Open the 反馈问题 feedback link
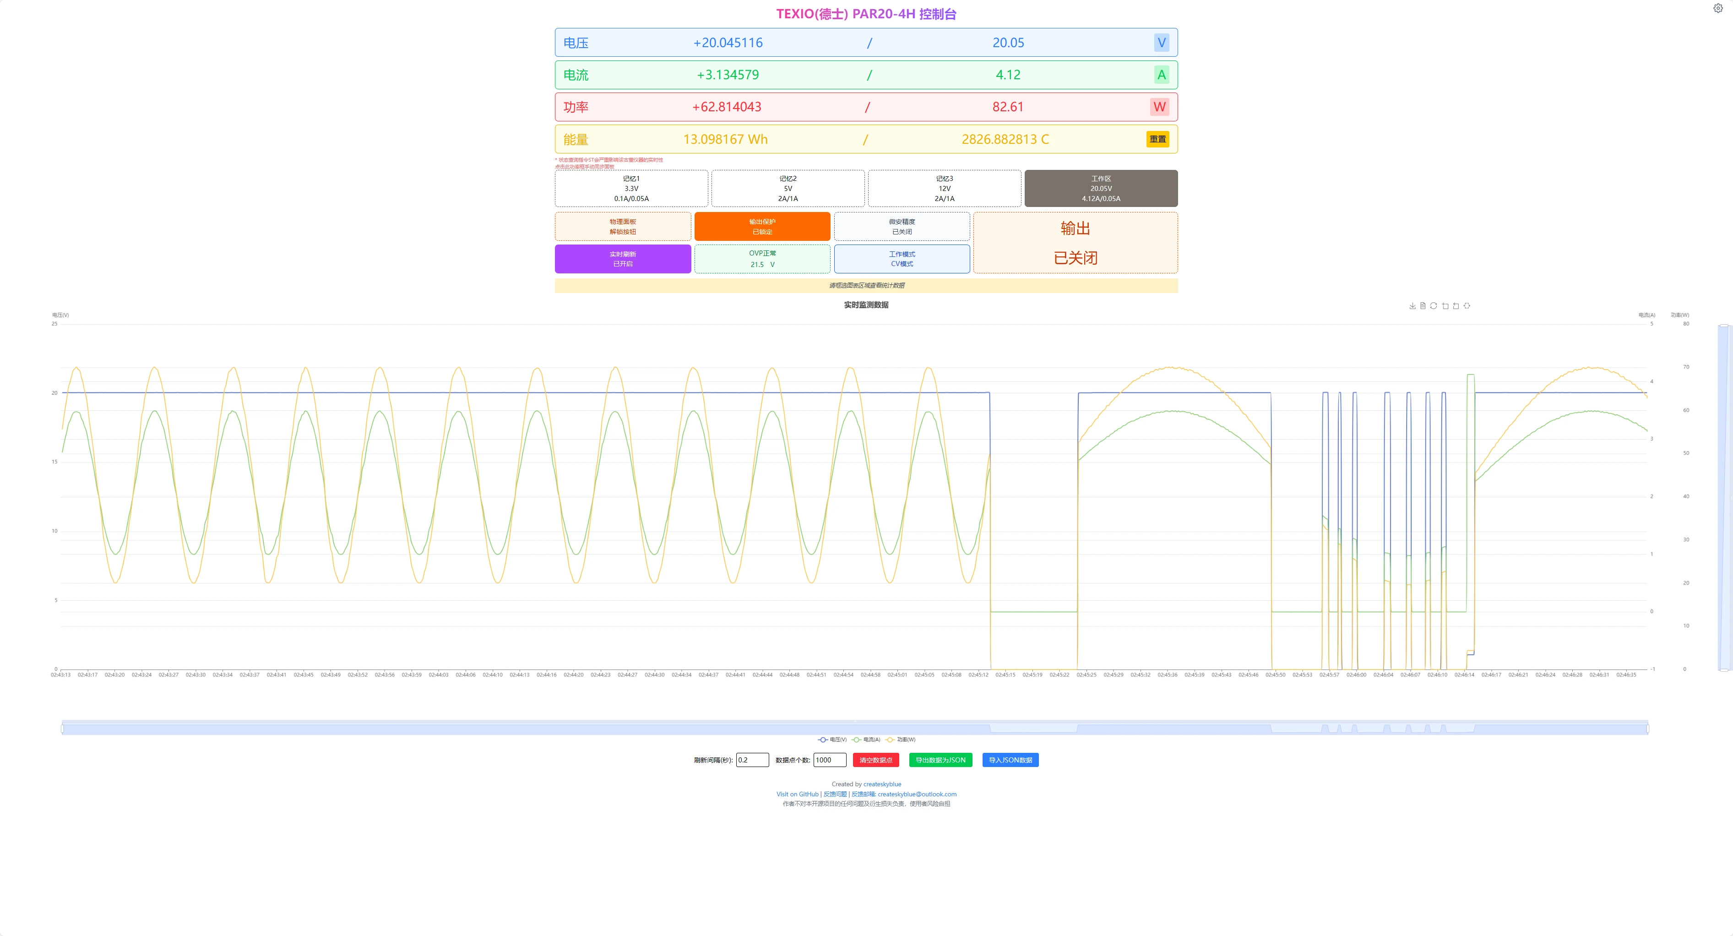This screenshot has width=1733, height=936. click(835, 794)
